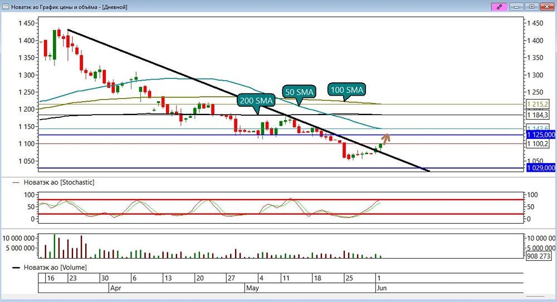This screenshot has height=302, width=557.
Task: Click date 16 on the time axis
Action: (x=51, y=278)
